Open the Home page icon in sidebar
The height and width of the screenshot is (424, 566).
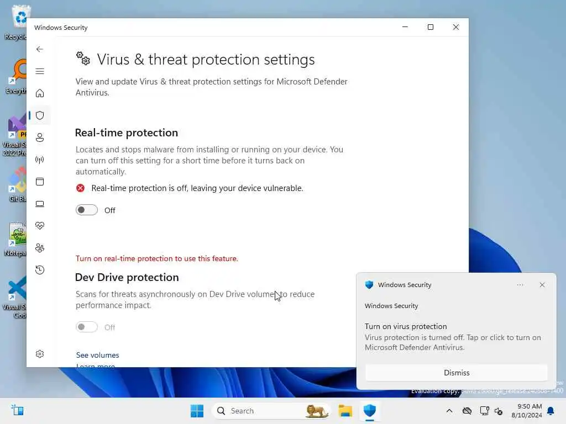(x=40, y=93)
